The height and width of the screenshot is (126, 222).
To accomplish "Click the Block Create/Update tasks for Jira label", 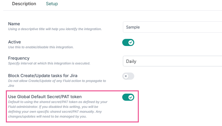I will pyautogui.click(x=43, y=76).
